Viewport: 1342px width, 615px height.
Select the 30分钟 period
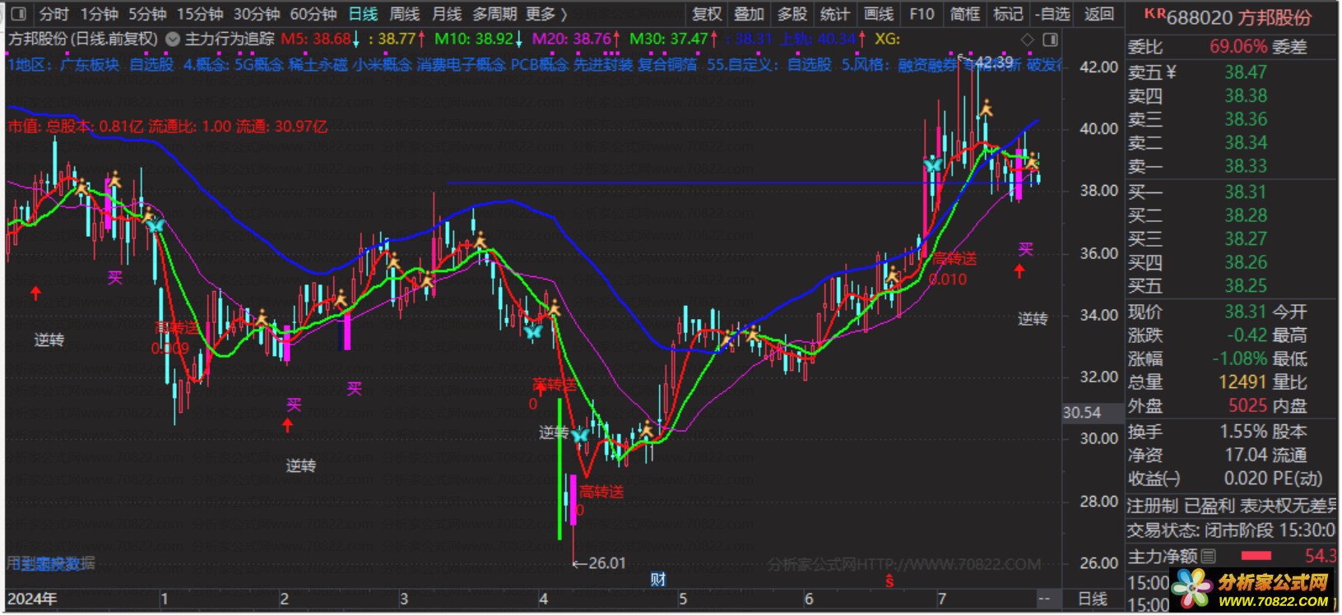(257, 14)
